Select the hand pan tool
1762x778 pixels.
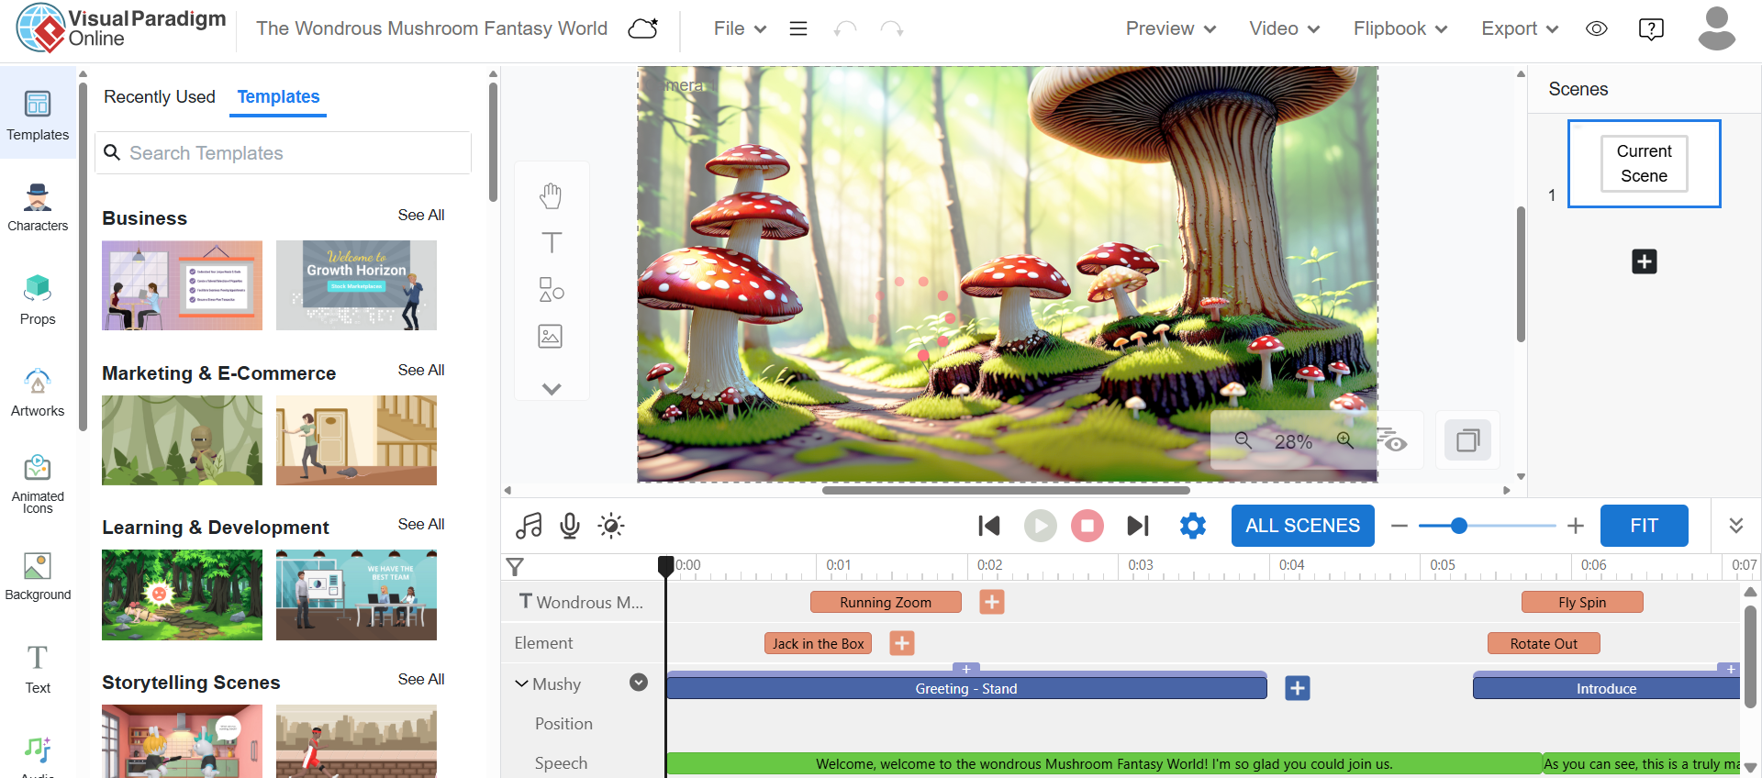pos(551,195)
